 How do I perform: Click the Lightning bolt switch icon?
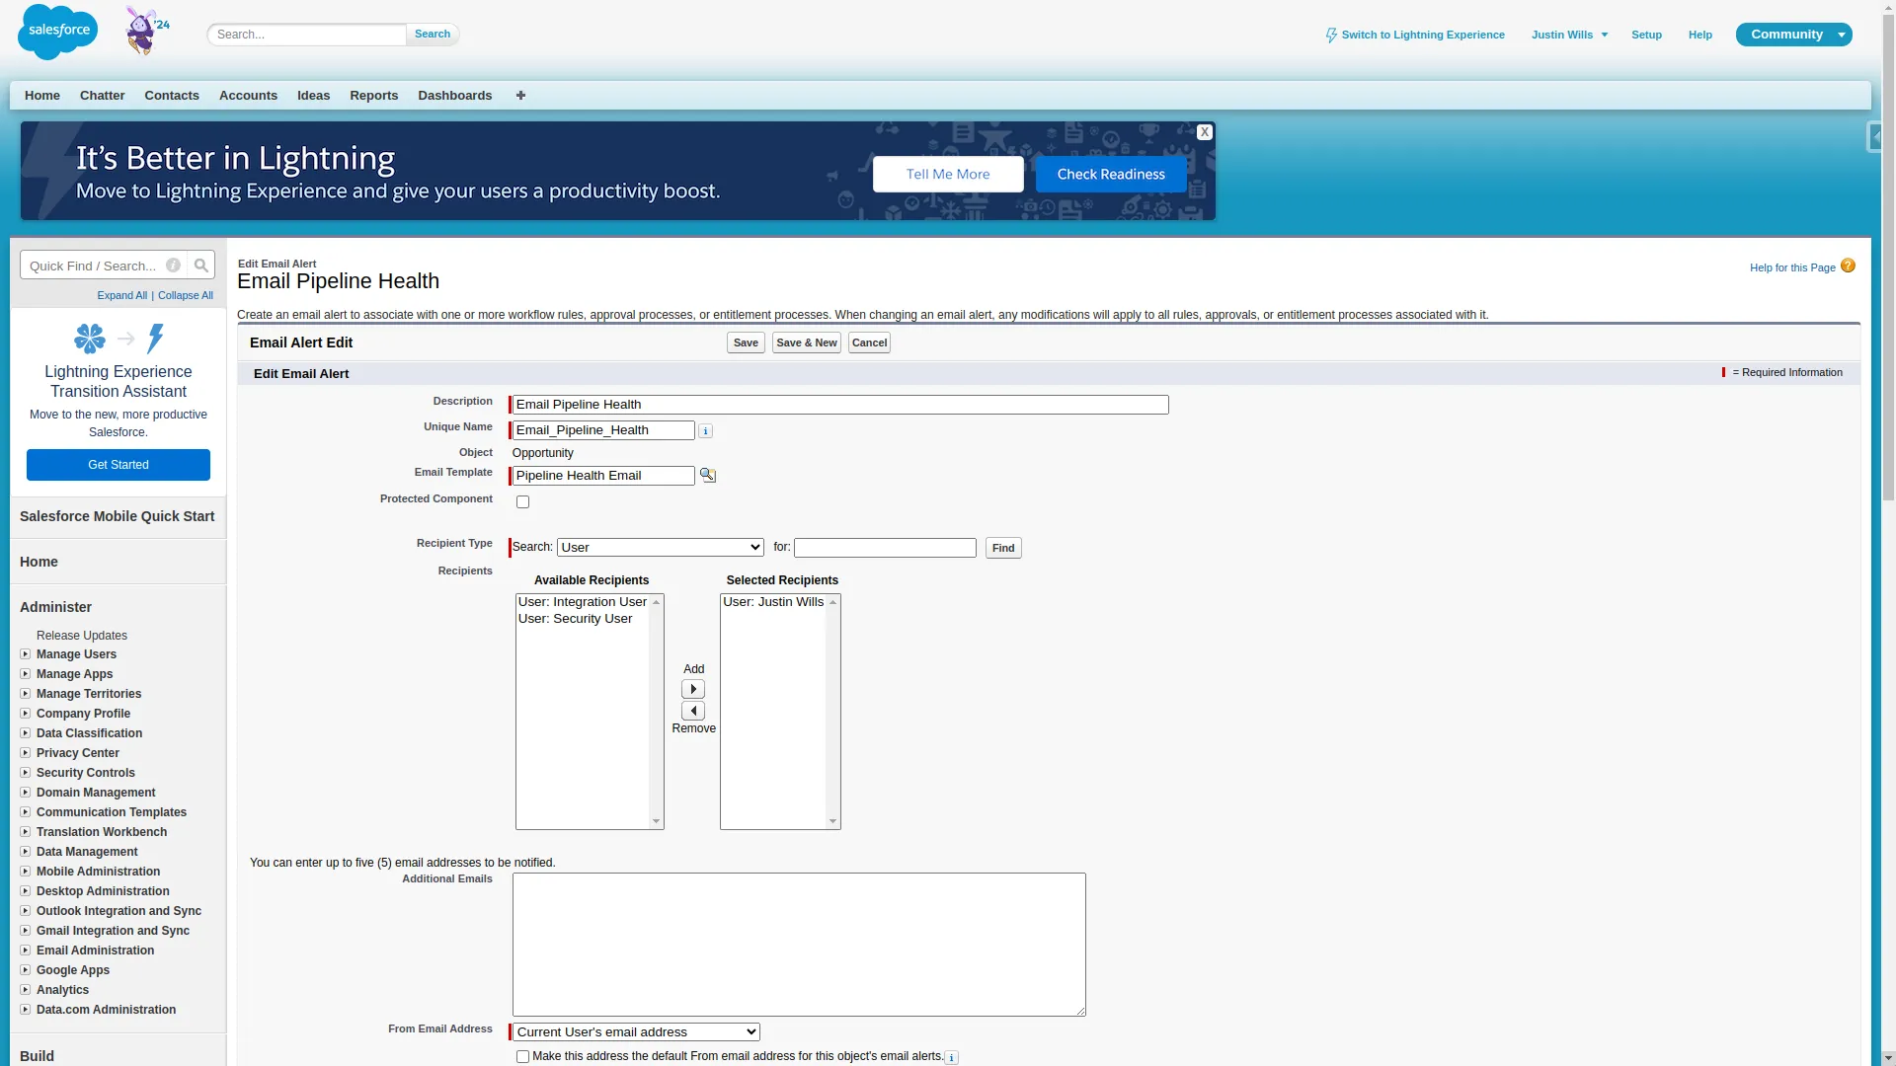(x=1331, y=36)
